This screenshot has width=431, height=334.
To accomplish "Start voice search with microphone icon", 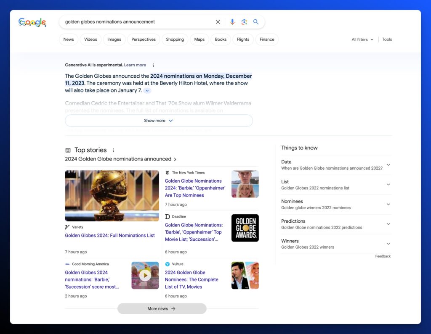I will pos(232,22).
